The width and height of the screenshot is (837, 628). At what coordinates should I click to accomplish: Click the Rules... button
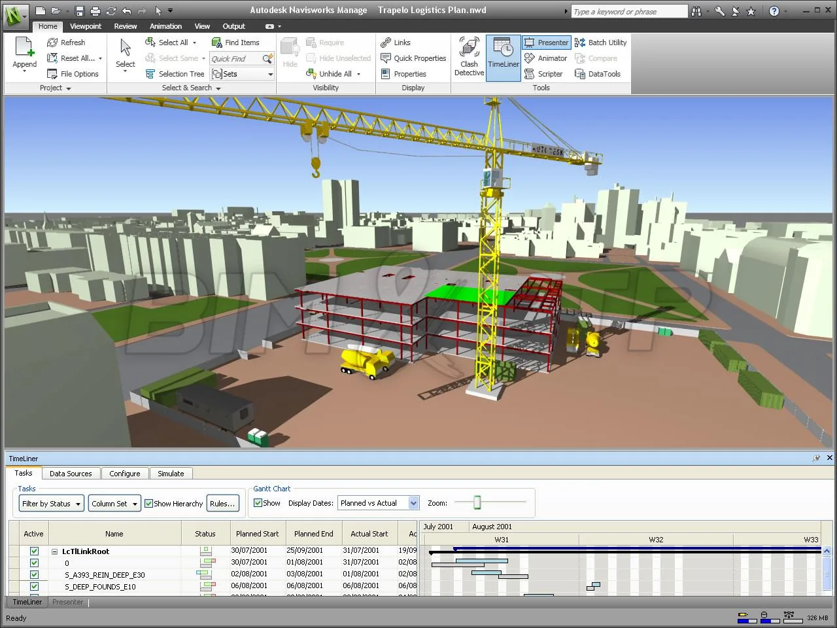[x=222, y=504]
